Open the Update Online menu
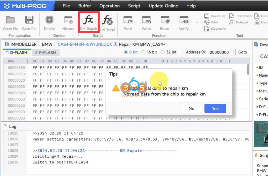268x176 pixels. 163,6
